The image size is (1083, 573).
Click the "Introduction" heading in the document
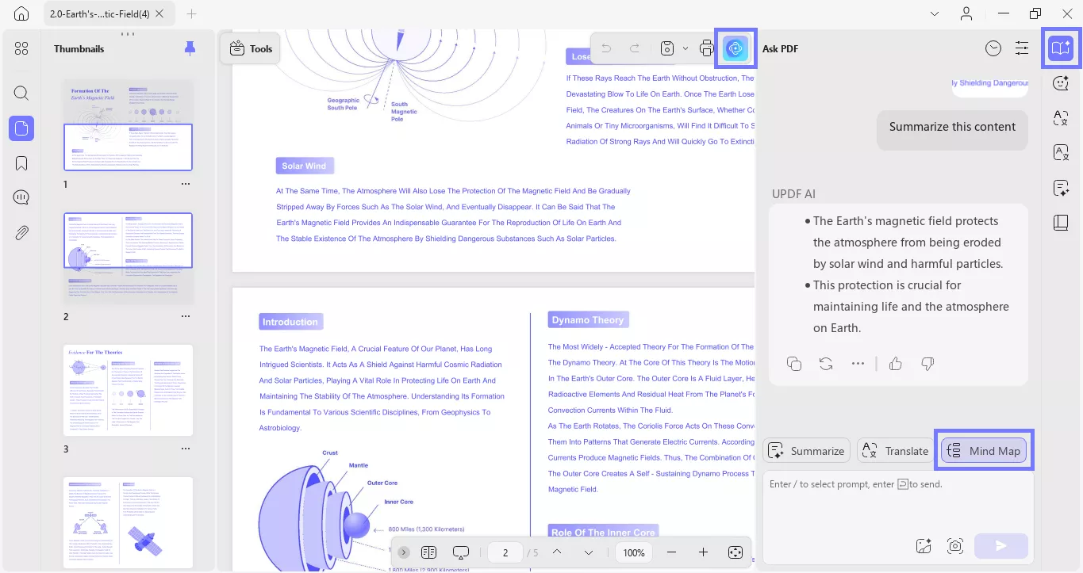click(x=290, y=322)
